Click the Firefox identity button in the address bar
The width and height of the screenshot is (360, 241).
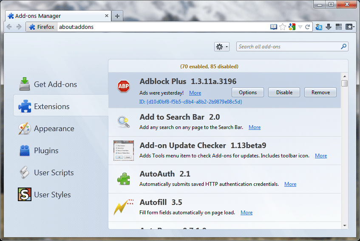(42, 27)
